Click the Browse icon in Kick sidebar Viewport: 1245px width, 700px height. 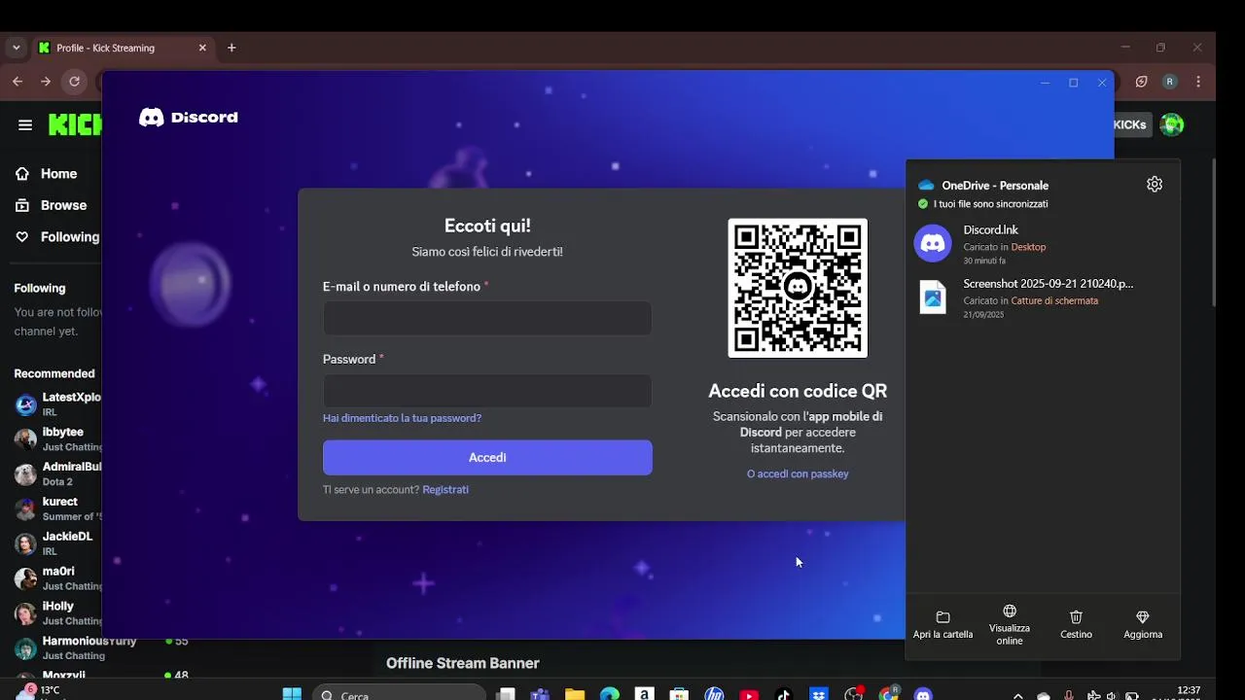[22, 205]
